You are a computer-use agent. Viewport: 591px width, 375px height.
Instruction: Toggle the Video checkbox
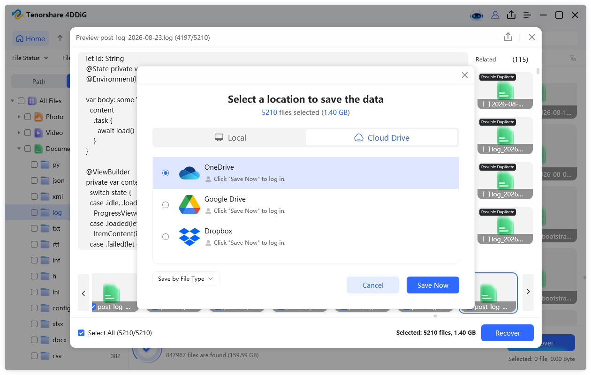(28, 133)
